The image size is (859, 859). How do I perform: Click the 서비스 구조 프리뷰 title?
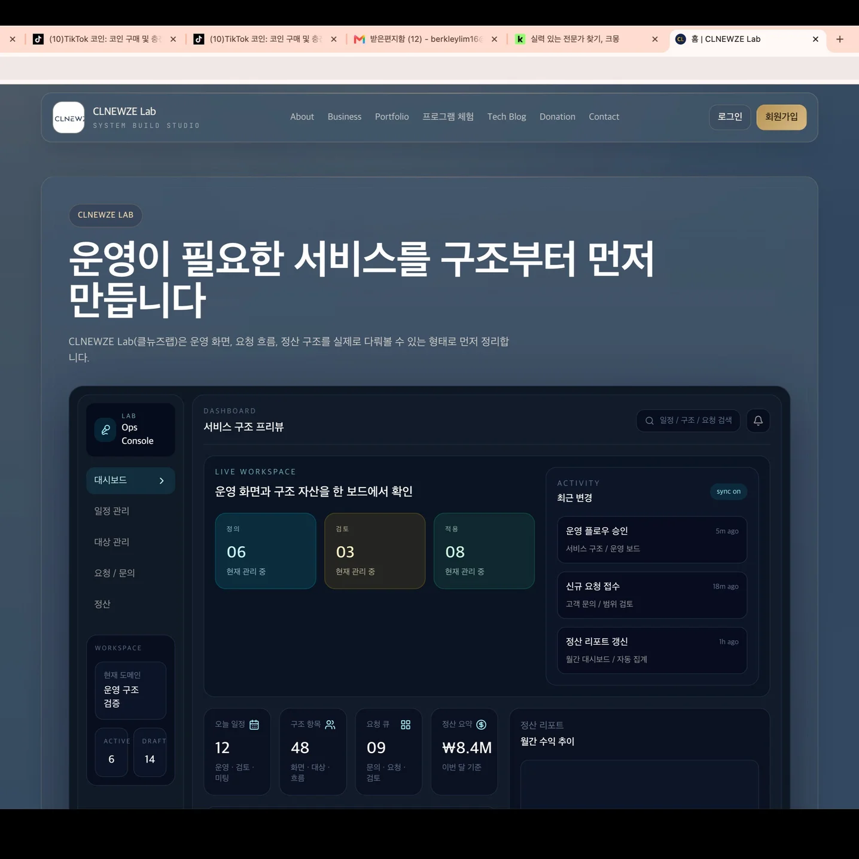(x=243, y=427)
